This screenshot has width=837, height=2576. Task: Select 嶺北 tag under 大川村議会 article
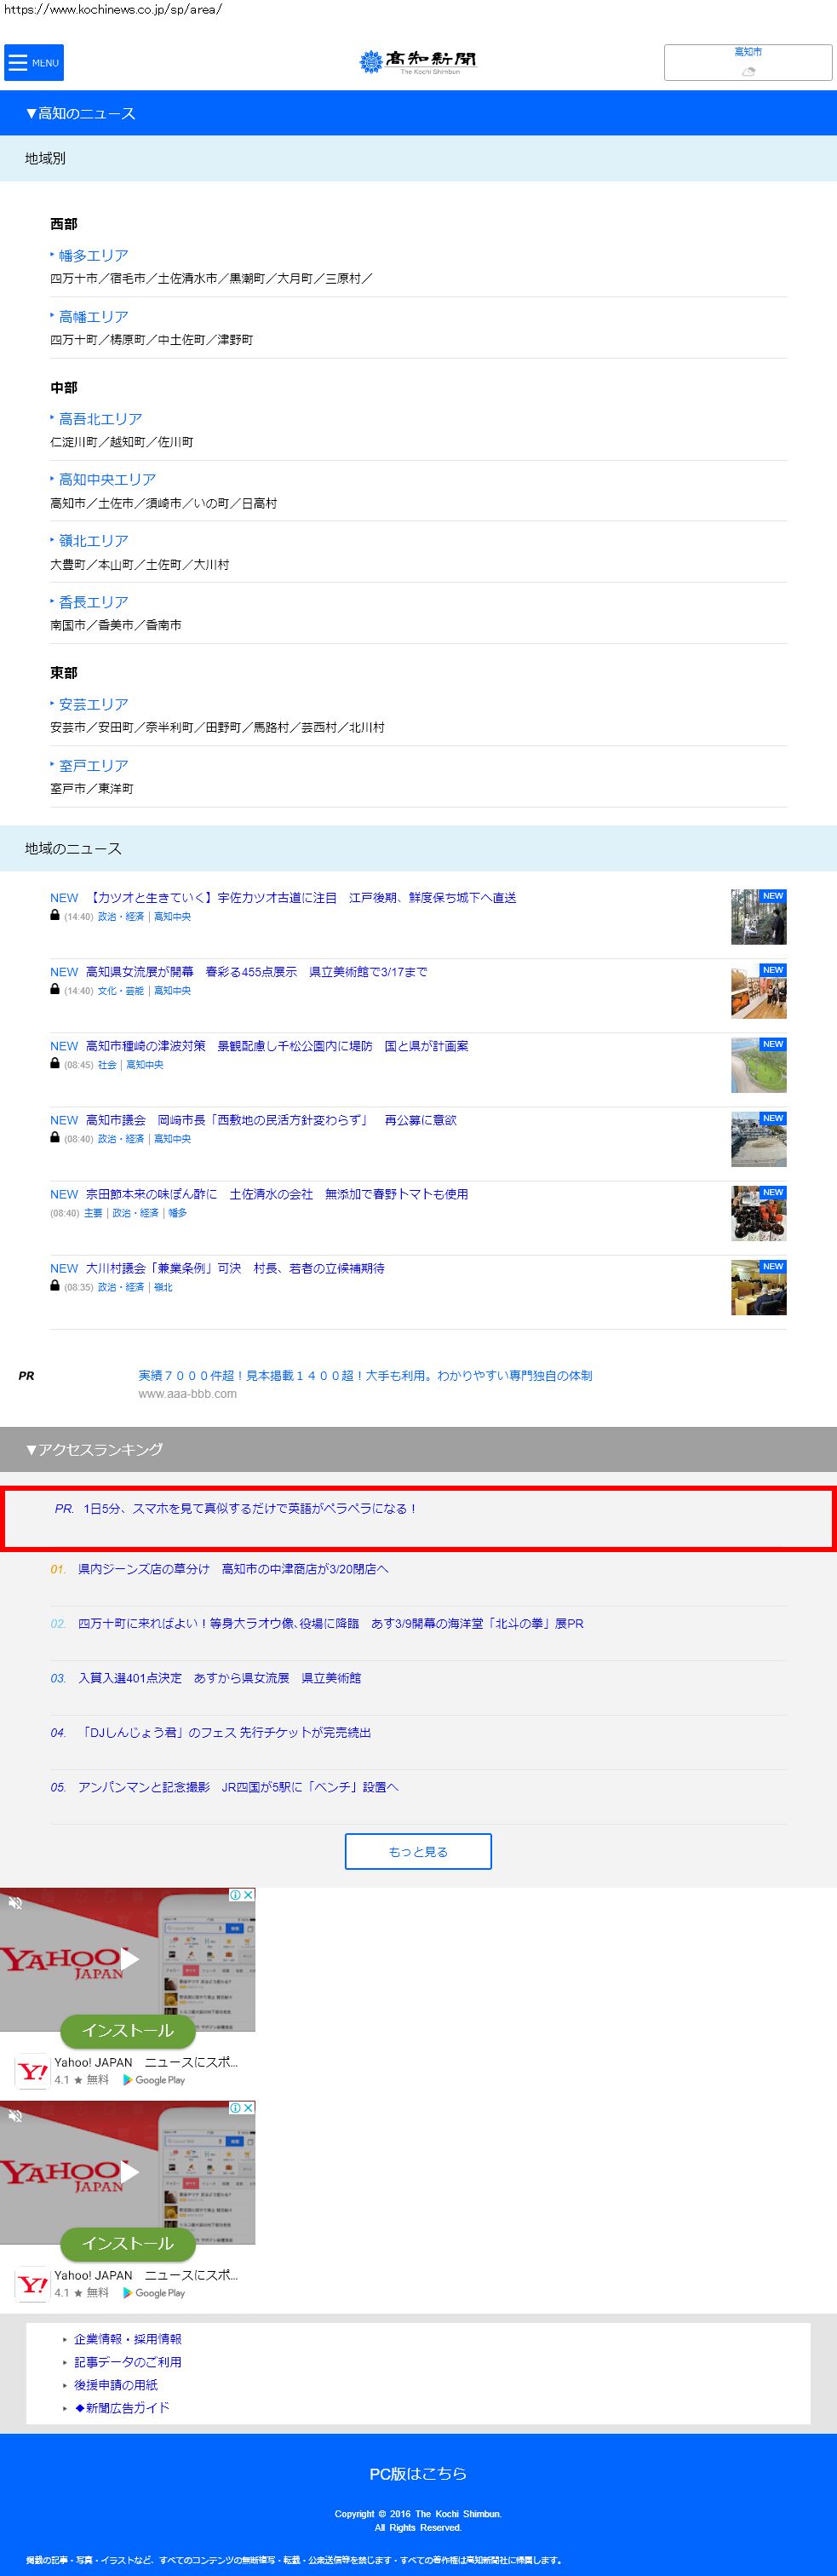tap(163, 1286)
